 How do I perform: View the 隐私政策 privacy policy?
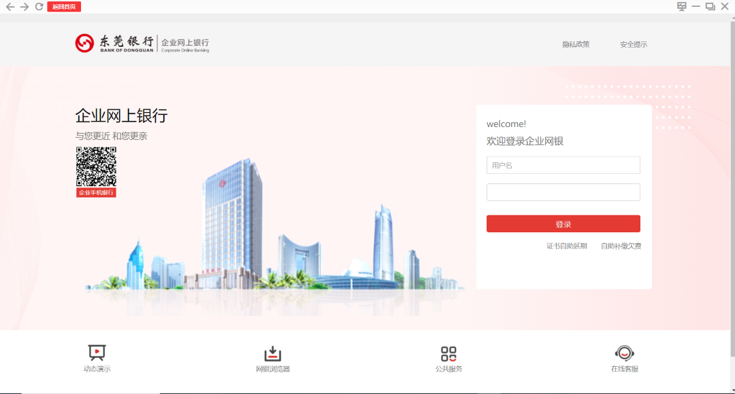[576, 43]
